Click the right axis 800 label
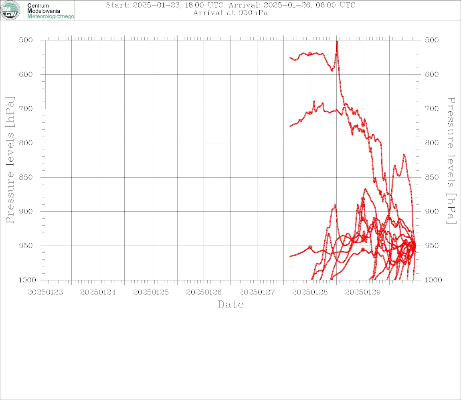461x400 pixels. (432, 143)
